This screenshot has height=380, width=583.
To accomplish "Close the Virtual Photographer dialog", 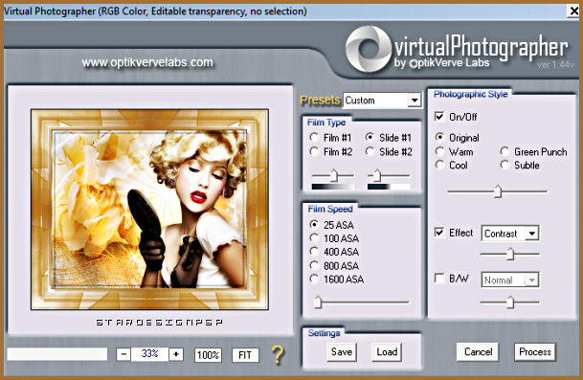I will [574, 11].
